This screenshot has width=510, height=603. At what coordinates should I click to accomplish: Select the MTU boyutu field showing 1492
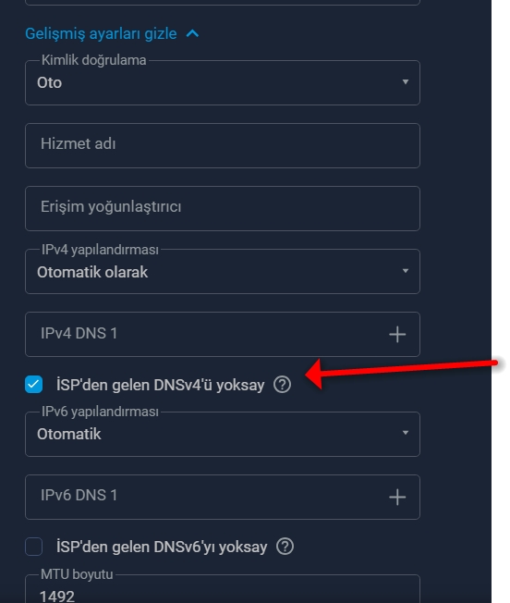[x=223, y=589]
